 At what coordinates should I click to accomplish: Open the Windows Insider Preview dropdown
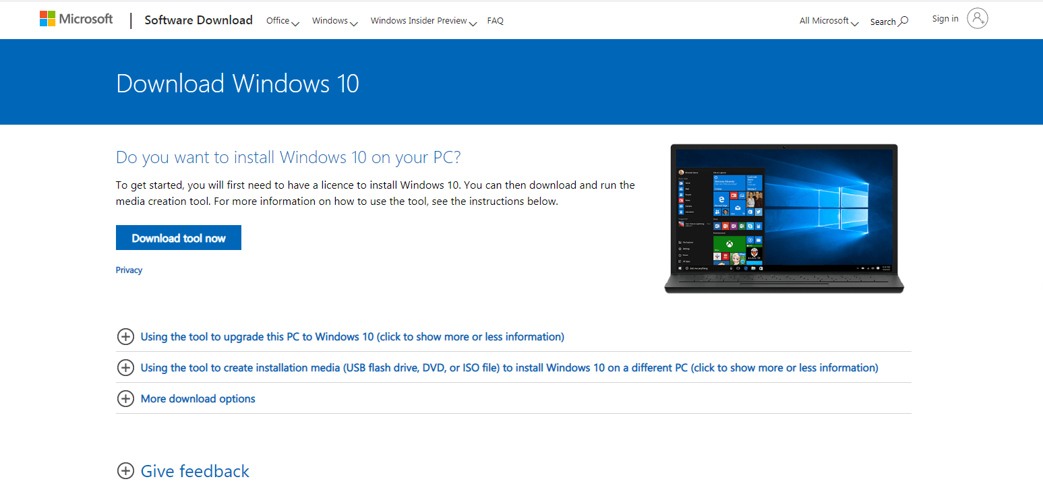(423, 21)
